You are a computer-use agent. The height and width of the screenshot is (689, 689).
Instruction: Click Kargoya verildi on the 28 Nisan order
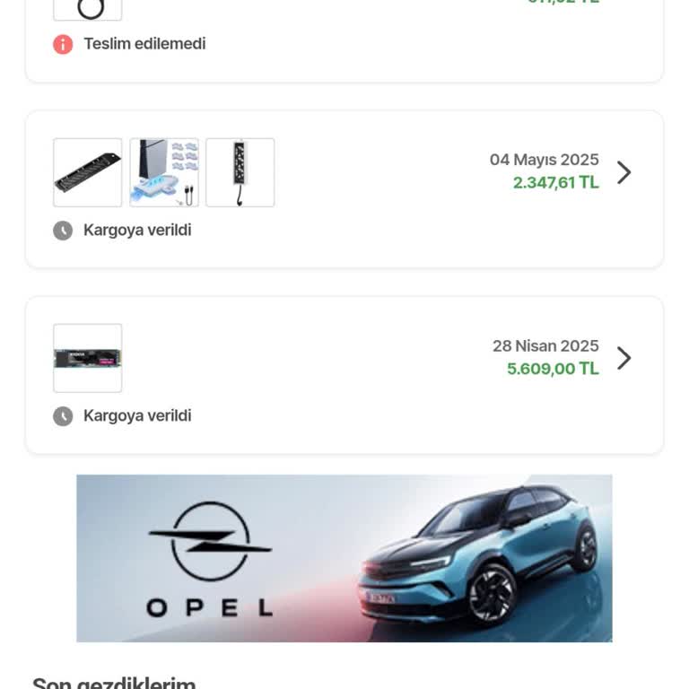coord(137,416)
